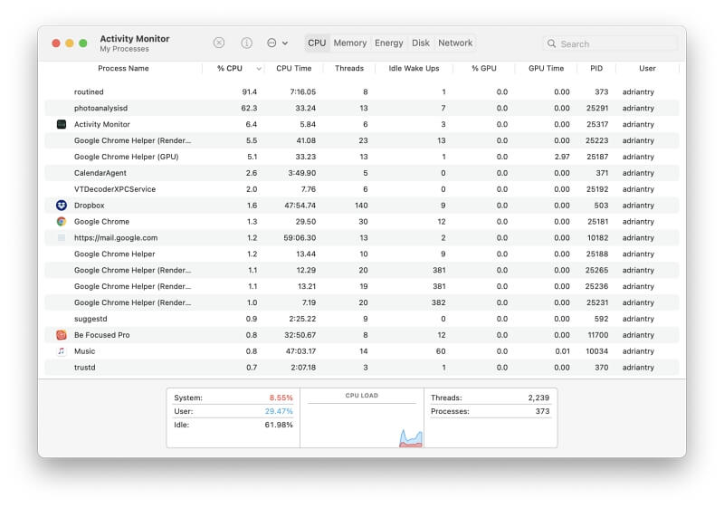Switch to the Disk tab

[x=421, y=43]
